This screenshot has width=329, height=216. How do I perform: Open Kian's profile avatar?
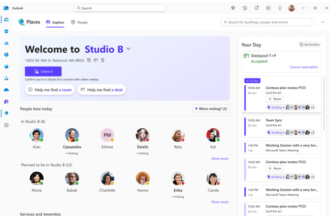click(37, 135)
